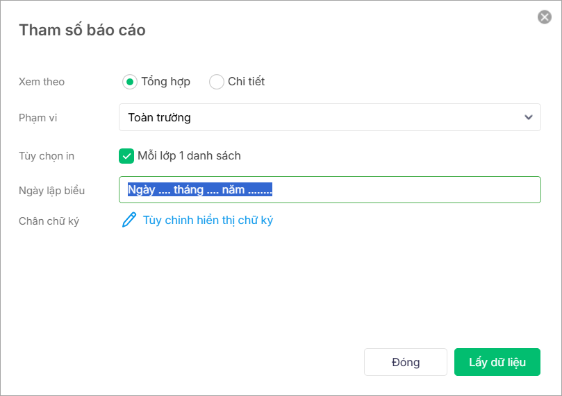Viewport: 562px width, 396px height.
Task: Click the Phạm vi label
Action: click(38, 118)
